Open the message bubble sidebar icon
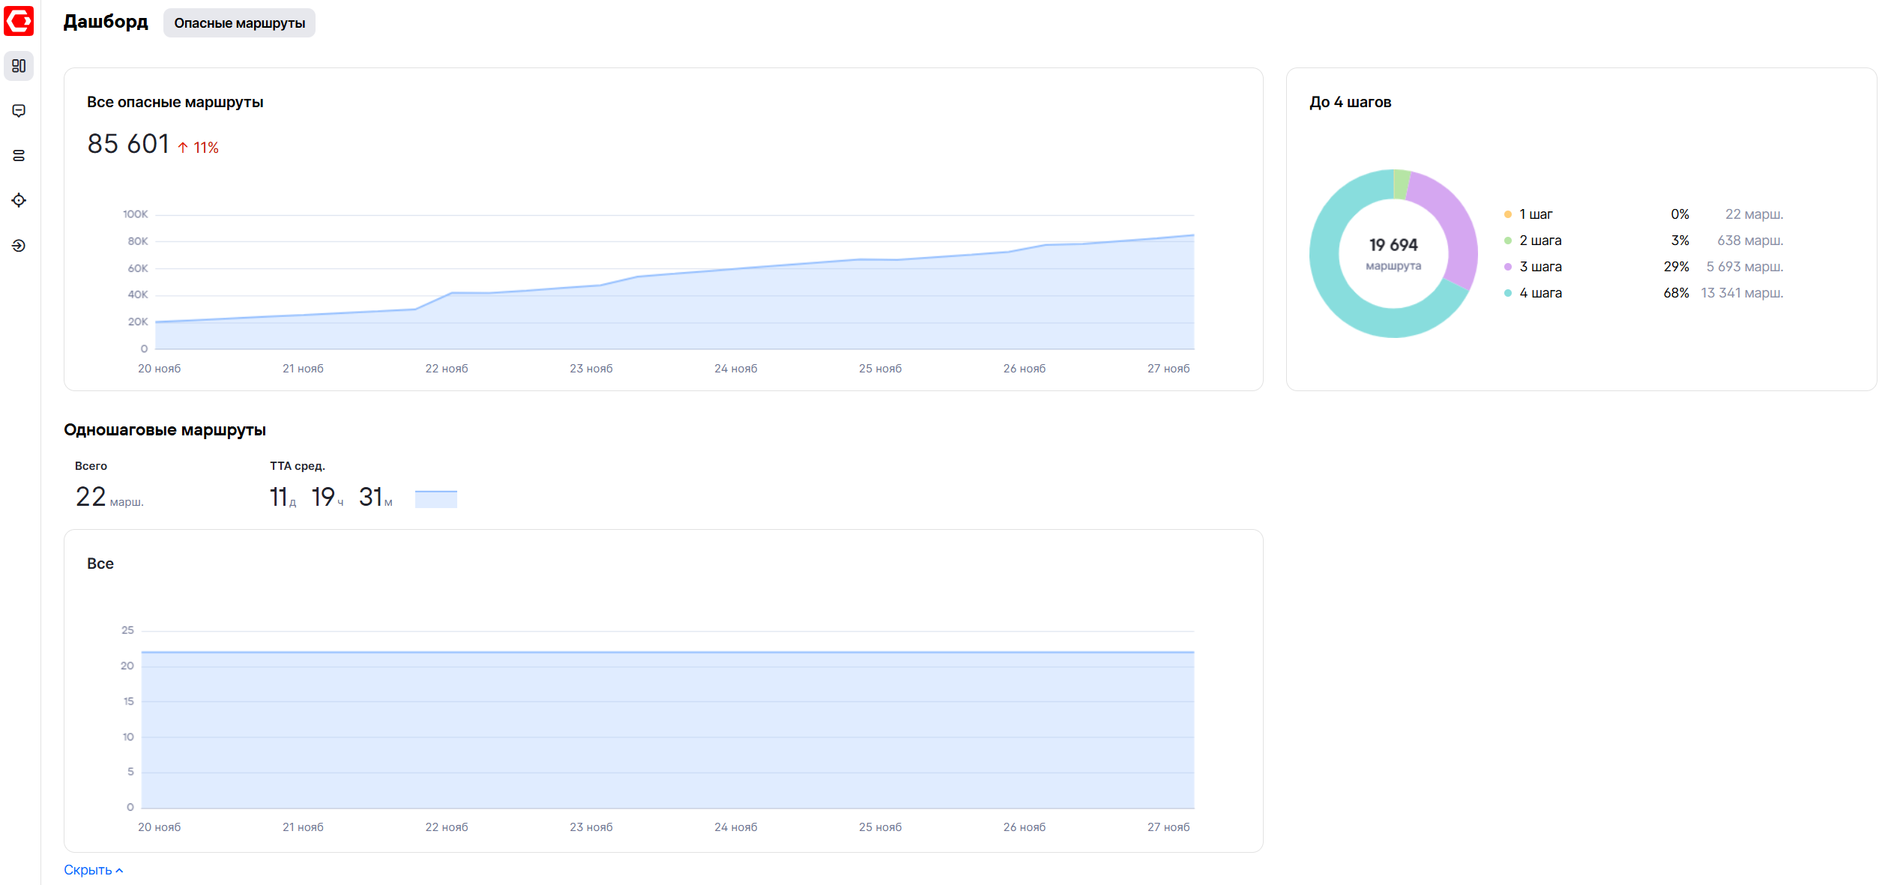The image size is (1888, 885). pos(19,111)
